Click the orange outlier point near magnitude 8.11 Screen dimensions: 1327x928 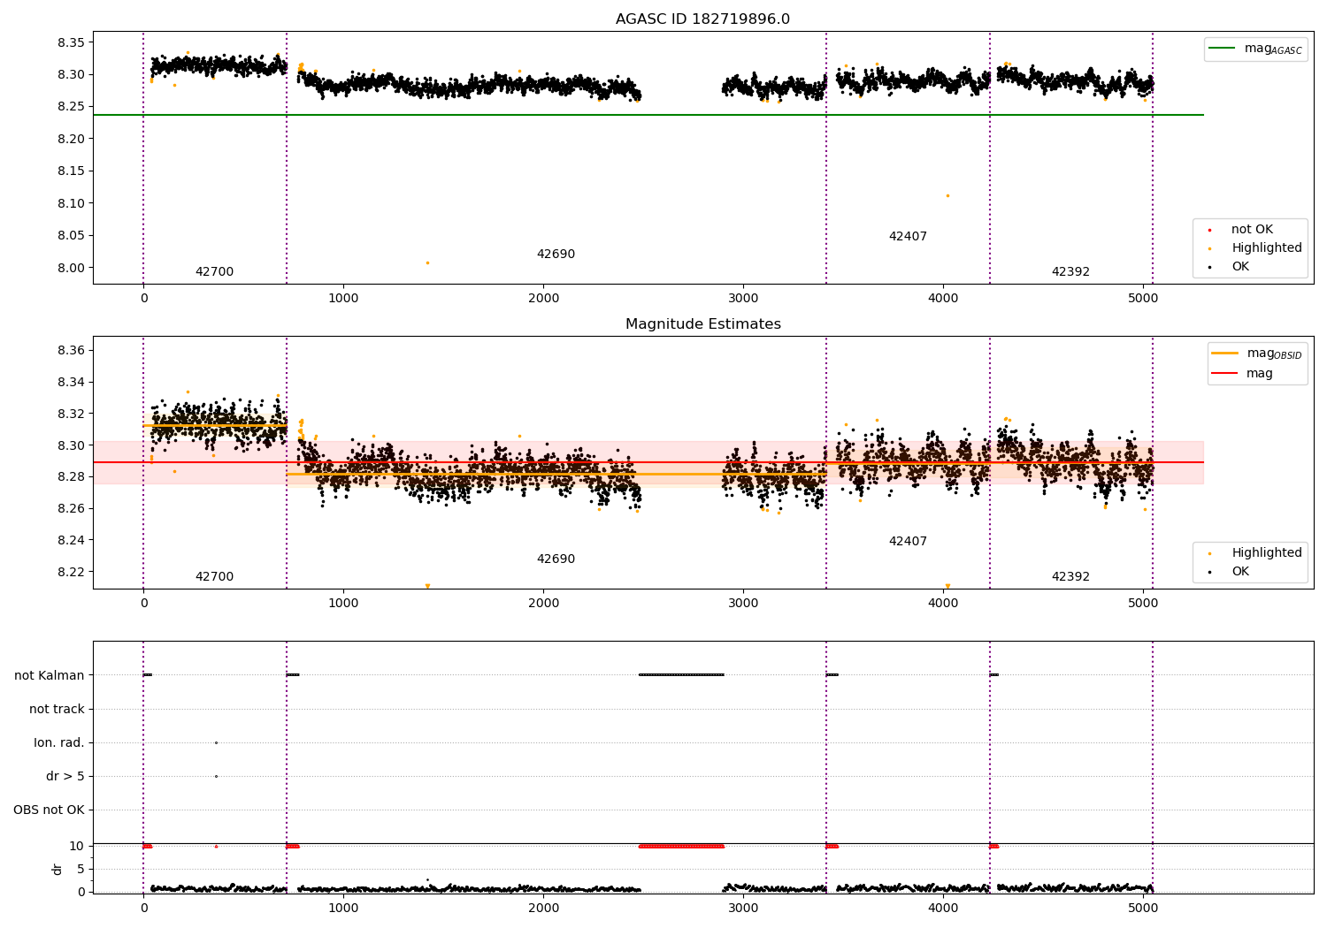point(947,195)
